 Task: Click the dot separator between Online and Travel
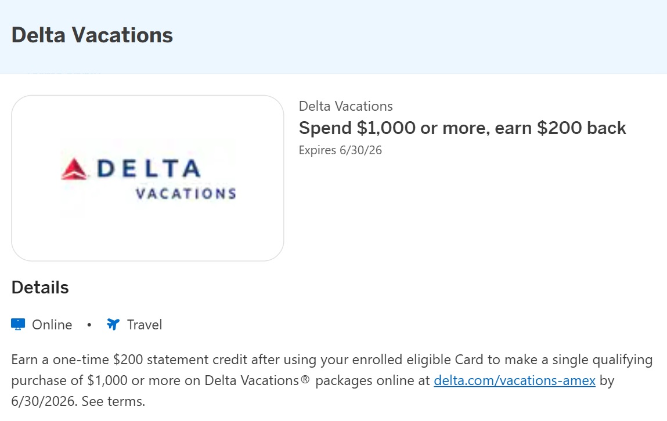(x=89, y=325)
